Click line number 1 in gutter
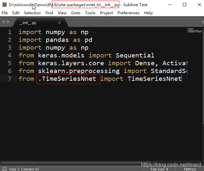Screen dimensions: 204x171 point(10,32)
